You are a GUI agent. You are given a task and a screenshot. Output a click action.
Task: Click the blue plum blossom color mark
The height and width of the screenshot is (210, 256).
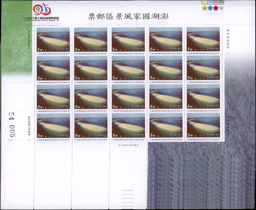tap(210, 8)
